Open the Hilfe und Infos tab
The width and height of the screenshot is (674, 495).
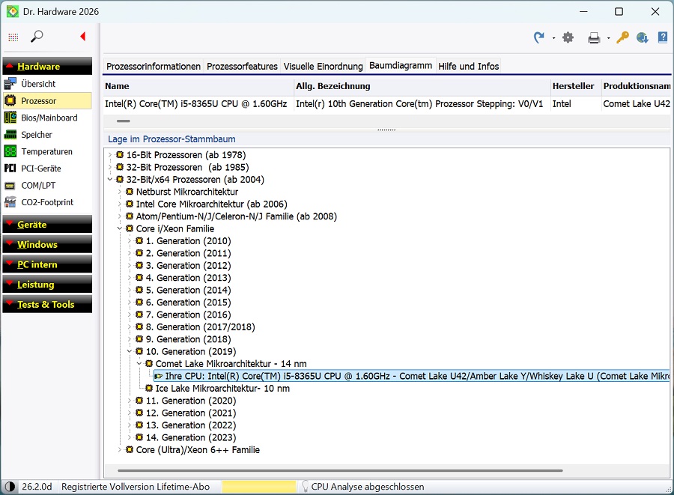tap(469, 66)
